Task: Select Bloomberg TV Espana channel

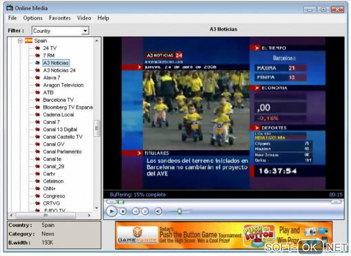Action: tap(68, 107)
